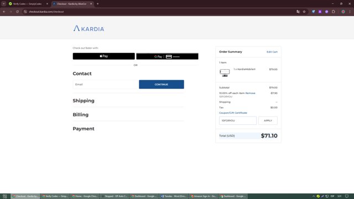The height and width of the screenshot is (199, 354).
Task: Open Chrome three-dot menu
Action: [350, 12]
